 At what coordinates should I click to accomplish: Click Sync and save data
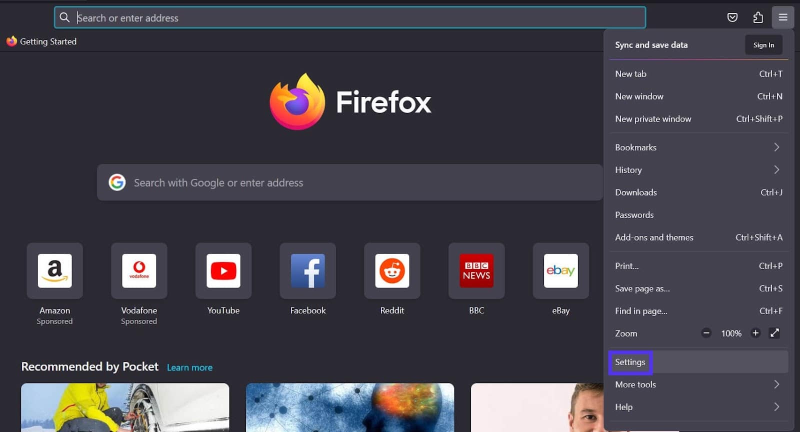pos(651,44)
